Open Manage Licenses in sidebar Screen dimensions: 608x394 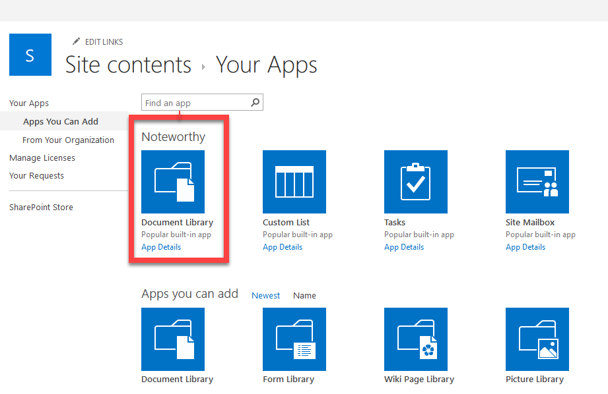pos(42,157)
